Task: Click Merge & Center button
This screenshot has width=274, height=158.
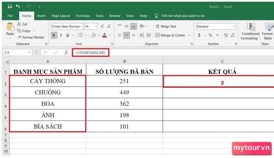Action: point(170,36)
